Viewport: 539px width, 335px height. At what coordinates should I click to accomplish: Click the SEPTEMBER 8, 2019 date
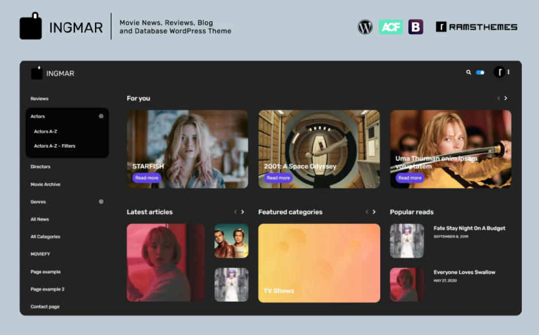pyautogui.click(x=451, y=237)
